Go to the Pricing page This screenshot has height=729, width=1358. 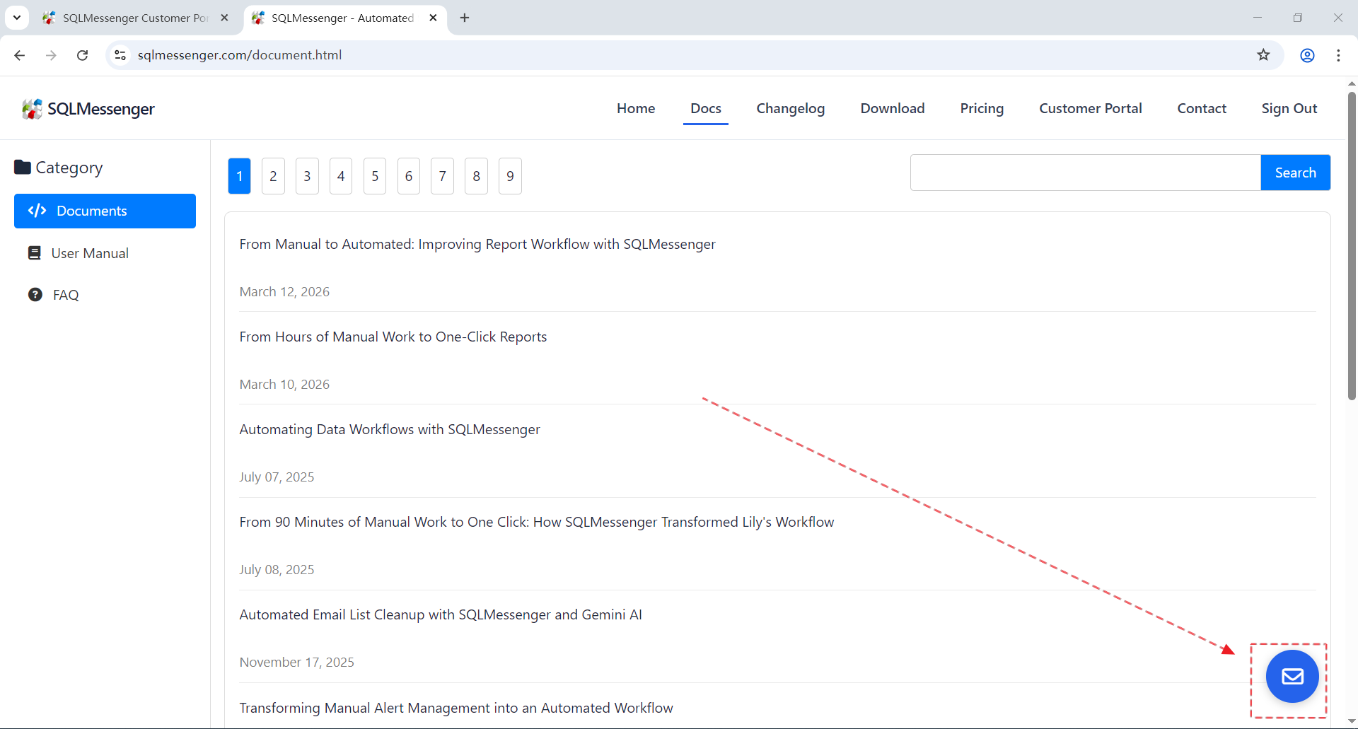click(981, 108)
